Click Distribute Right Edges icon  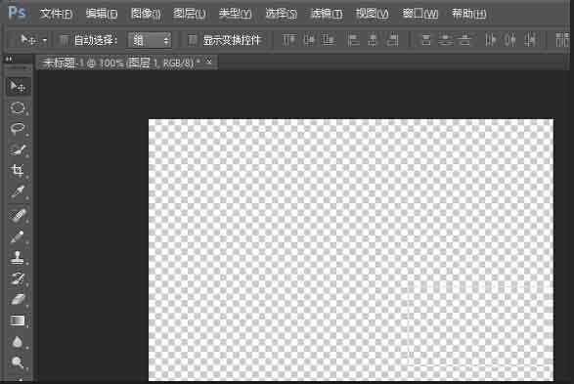pyautogui.click(x=530, y=40)
